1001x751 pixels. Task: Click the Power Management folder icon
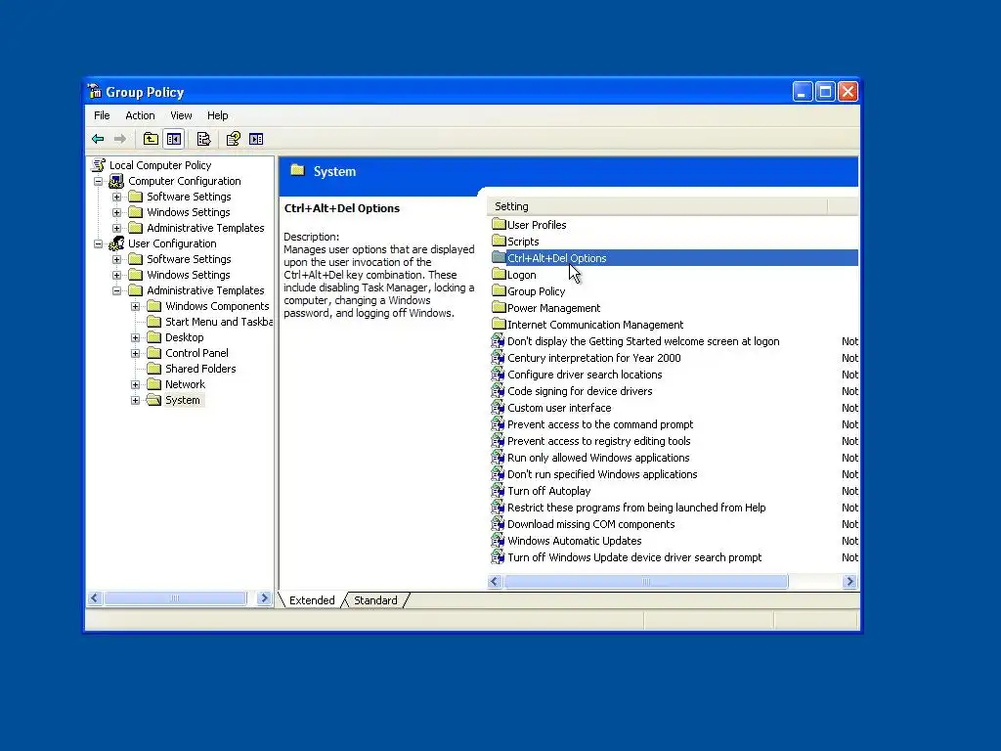point(499,307)
